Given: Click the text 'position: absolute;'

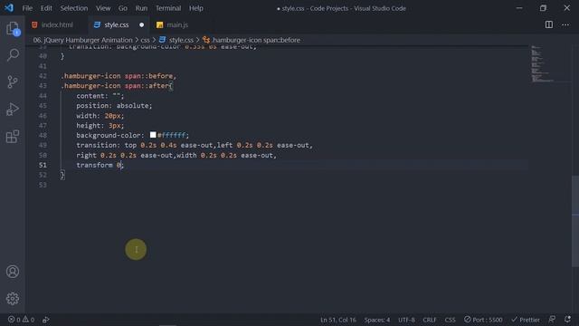Looking at the screenshot, I should coord(114,105).
